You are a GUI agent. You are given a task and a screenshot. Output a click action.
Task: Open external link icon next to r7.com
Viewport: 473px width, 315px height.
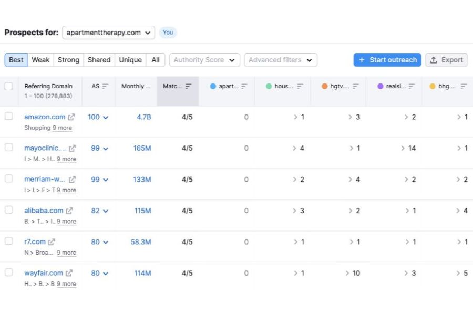(52, 241)
